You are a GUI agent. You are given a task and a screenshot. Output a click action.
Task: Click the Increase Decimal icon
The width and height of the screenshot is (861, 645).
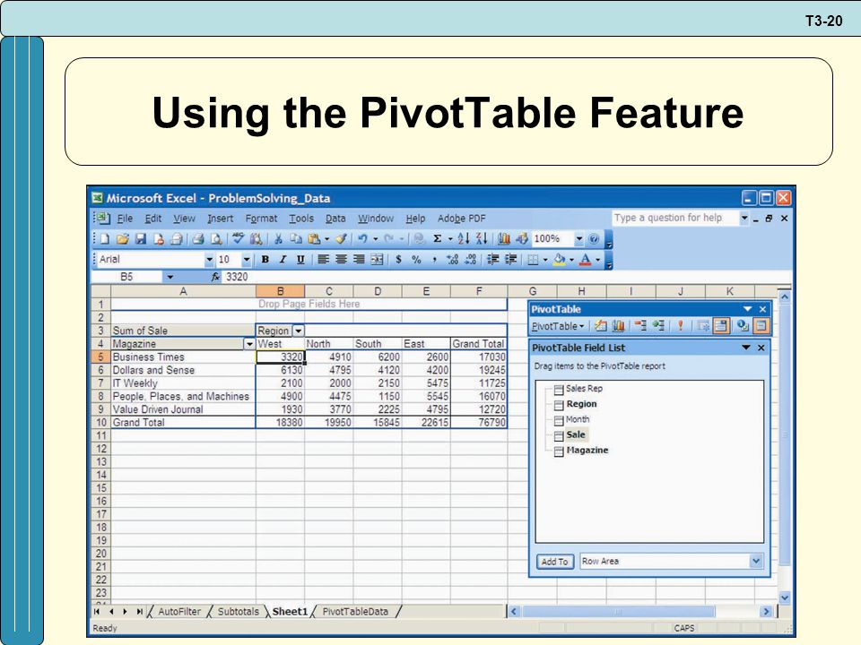[452, 260]
